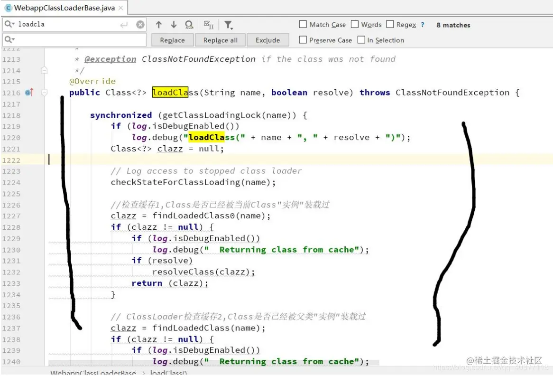Click the synchronized keyword

click(x=121, y=115)
